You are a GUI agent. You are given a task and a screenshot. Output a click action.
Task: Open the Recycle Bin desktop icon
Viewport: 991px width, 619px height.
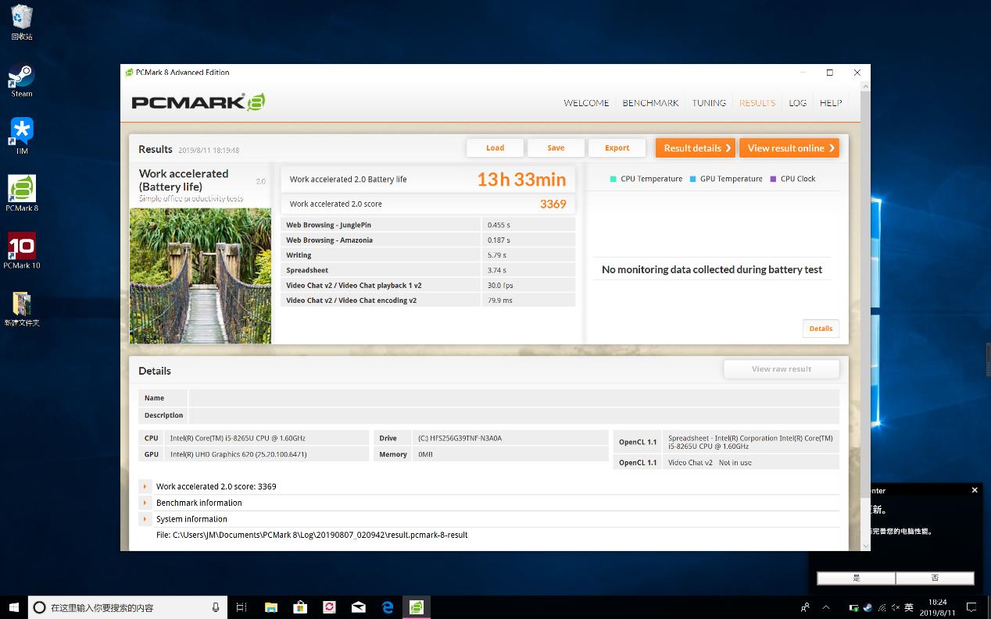coord(22,23)
